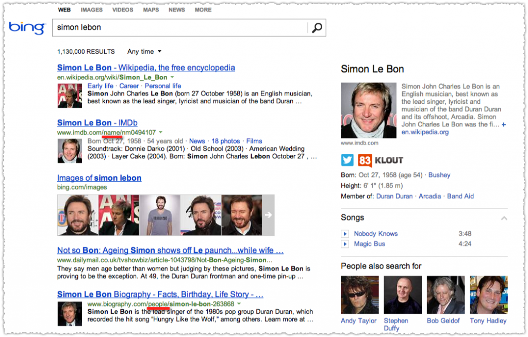Viewport: 528px width, 337px height.
Task: Open the Daily Mail Not so Bon article
Action: pos(170,250)
